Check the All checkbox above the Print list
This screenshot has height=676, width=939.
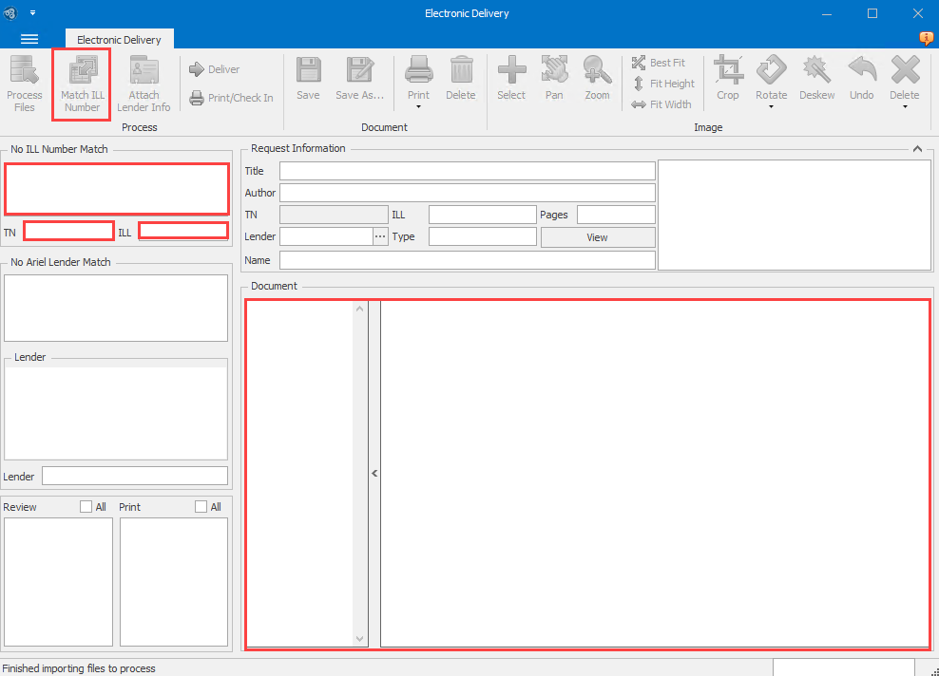pos(200,506)
